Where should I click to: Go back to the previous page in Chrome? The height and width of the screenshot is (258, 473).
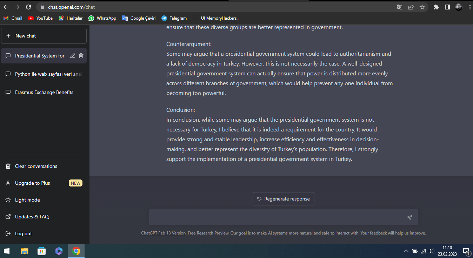(x=6, y=7)
